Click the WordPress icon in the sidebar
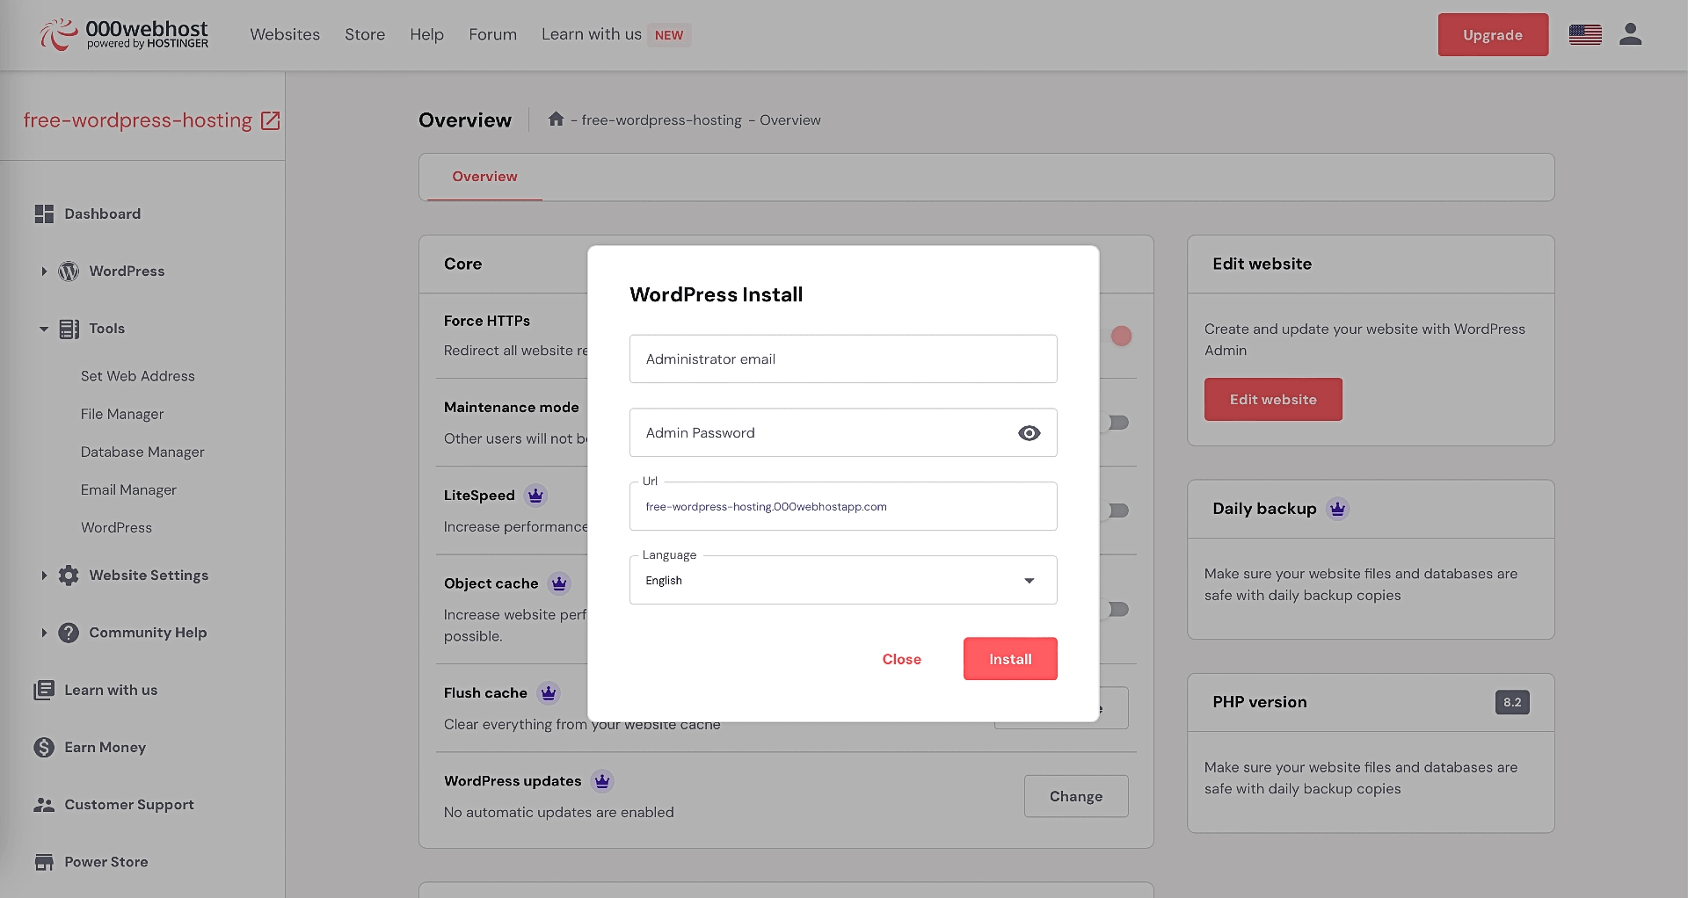 [x=69, y=271]
